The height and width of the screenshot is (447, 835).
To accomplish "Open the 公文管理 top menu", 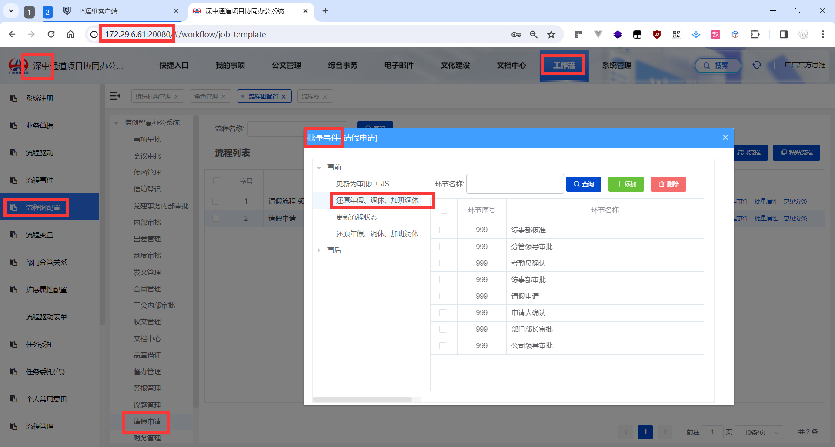I will pyautogui.click(x=287, y=65).
